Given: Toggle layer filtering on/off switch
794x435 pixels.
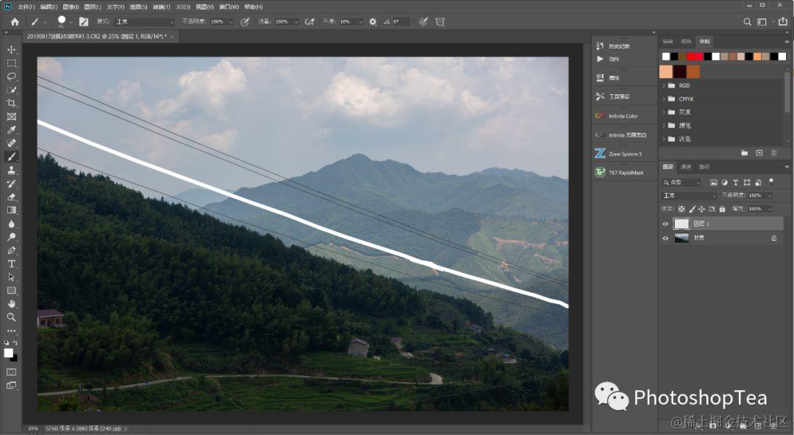Looking at the screenshot, I should 770,182.
